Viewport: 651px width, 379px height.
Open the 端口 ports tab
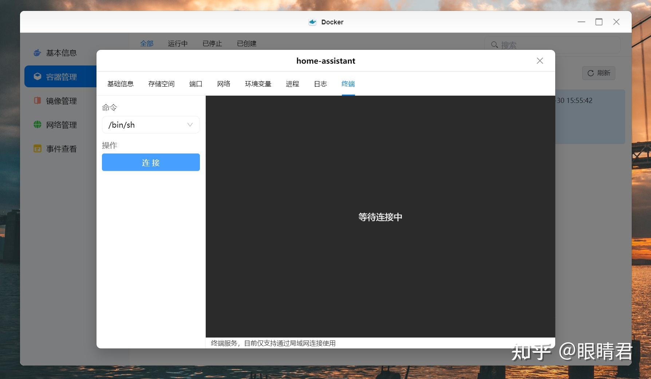[x=196, y=84]
